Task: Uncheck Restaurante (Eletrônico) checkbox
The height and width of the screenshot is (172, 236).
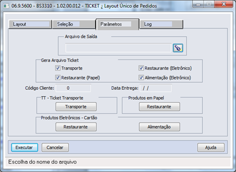Action: tap(141, 68)
